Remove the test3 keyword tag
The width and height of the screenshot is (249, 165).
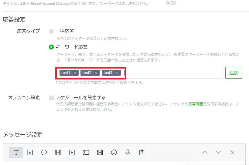point(117,73)
